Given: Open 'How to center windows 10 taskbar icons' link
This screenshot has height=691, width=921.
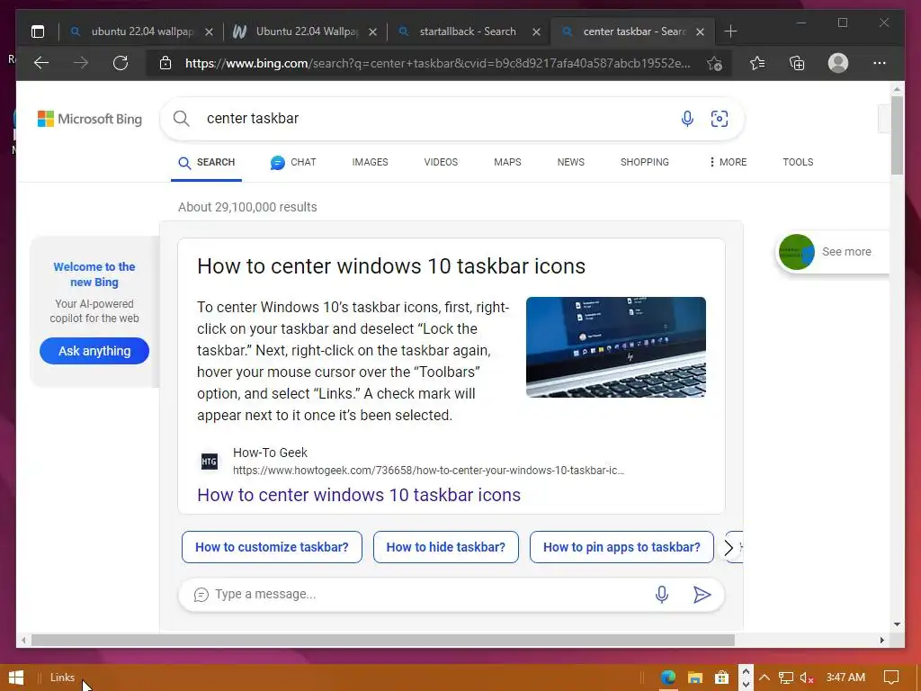Looking at the screenshot, I should pyautogui.click(x=359, y=495).
